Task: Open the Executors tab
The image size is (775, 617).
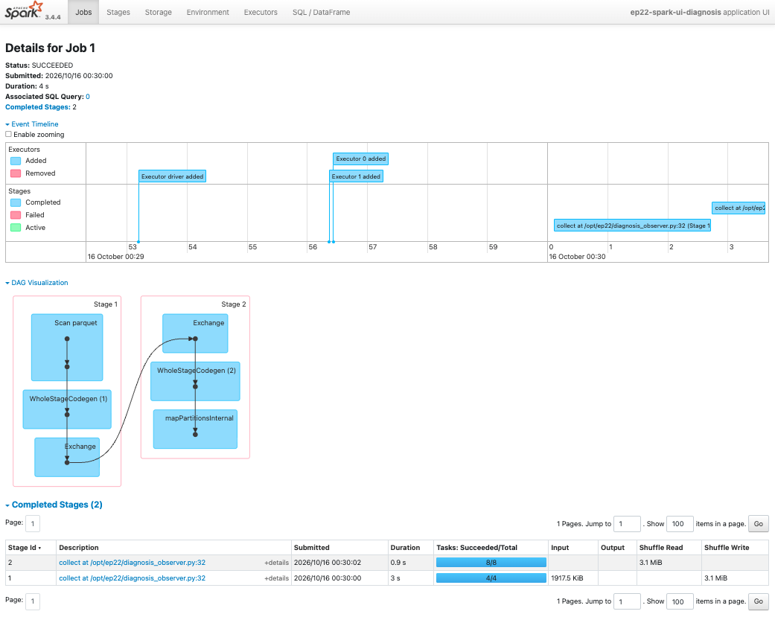Action: pyautogui.click(x=261, y=12)
